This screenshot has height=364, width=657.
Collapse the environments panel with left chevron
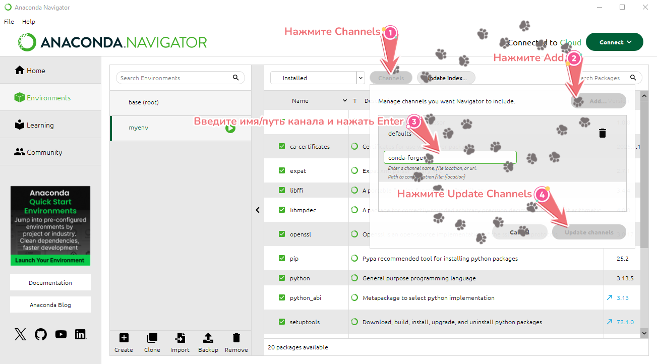pos(258,210)
